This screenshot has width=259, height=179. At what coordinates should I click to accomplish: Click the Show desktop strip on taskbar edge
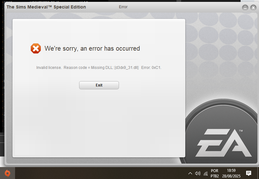tap(258, 173)
